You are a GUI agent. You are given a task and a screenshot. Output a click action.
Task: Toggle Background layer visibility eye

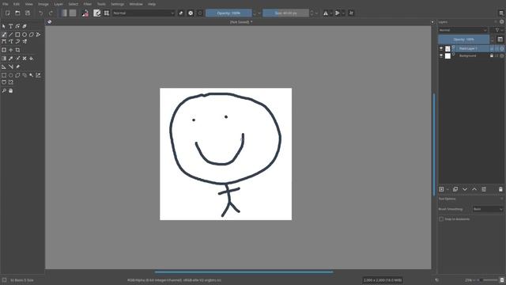click(x=441, y=55)
